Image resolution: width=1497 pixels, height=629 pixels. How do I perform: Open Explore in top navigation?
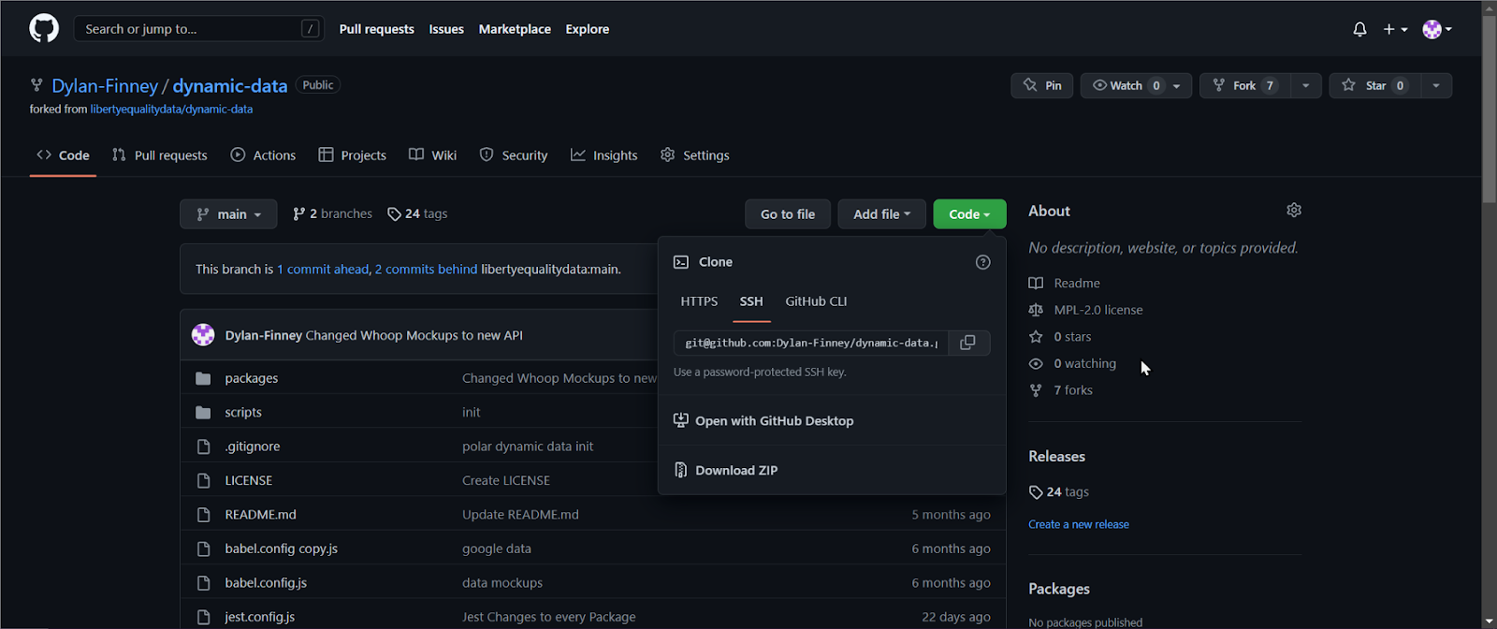click(x=587, y=29)
